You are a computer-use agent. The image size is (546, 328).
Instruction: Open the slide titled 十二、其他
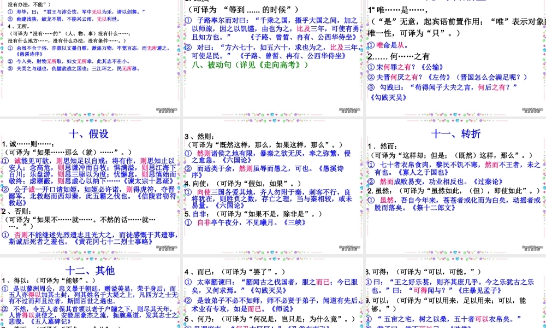(90, 293)
